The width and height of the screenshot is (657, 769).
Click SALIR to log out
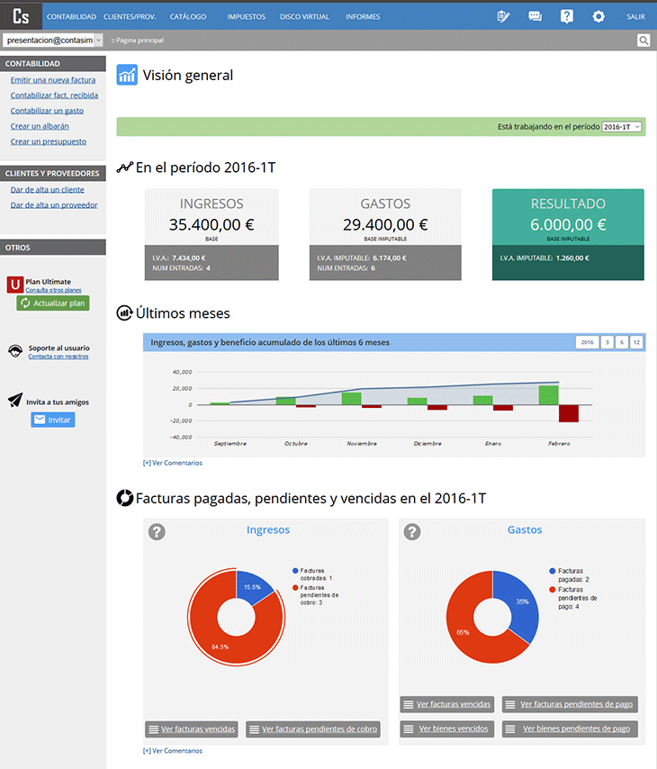pyautogui.click(x=635, y=17)
